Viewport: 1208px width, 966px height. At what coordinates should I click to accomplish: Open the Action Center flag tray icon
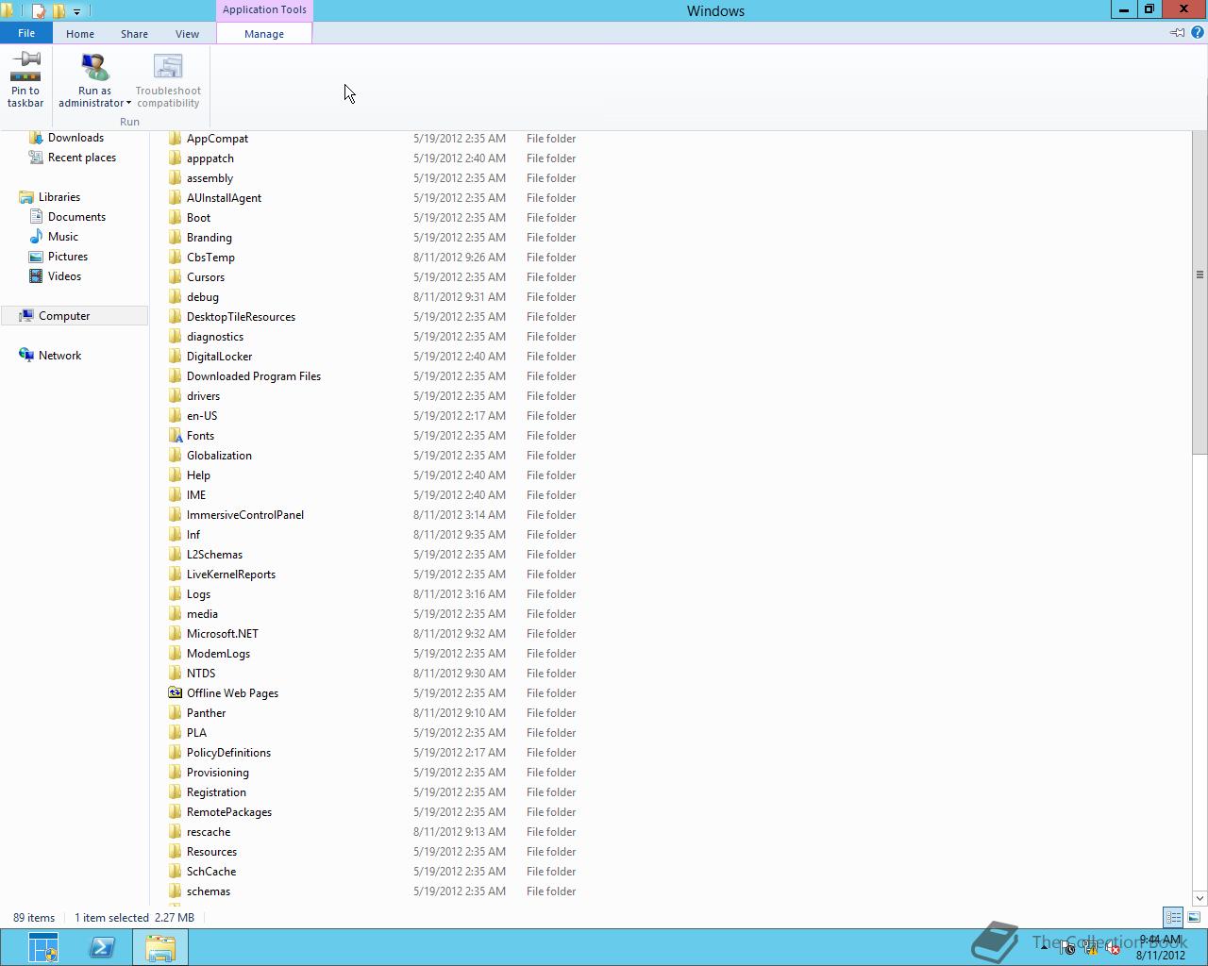1066,948
